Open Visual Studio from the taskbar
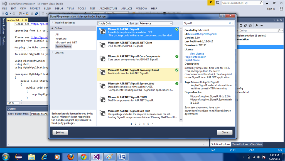This screenshot has width=285, height=161. [97, 157]
